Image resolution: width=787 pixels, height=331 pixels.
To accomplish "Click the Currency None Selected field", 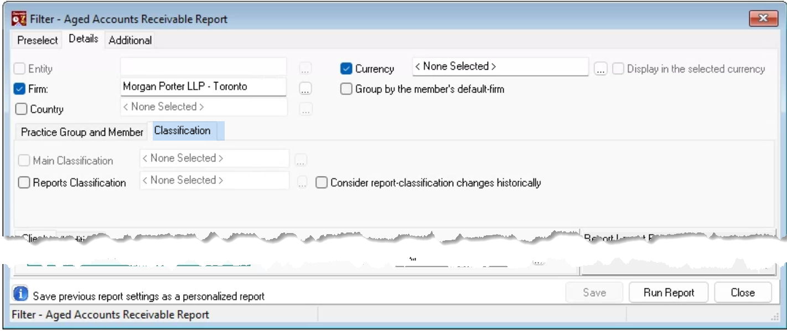I will tap(500, 66).
